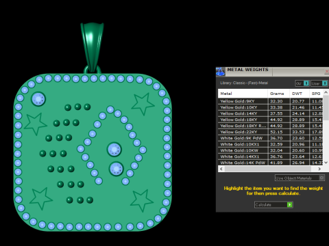The width and height of the screenshot is (329, 246).
Task: Select the White Gold:14K PdW row
Action: pyautogui.click(x=271, y=163)
